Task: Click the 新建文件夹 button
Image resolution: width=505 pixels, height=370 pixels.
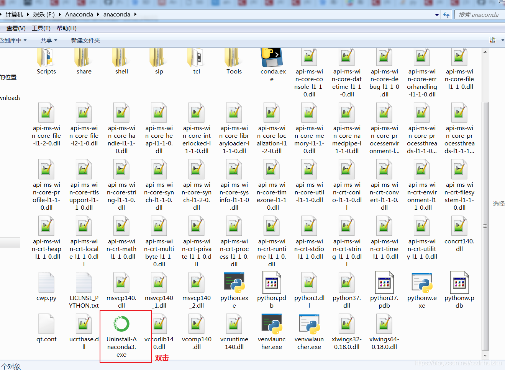Action: (x=85, y=40)
